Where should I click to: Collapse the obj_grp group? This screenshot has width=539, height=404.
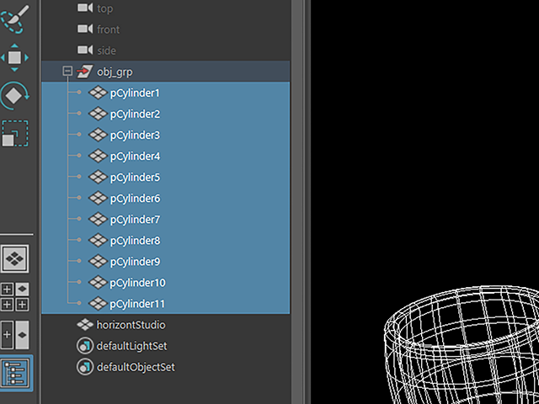pyautogui.click(x=67, y=71)
